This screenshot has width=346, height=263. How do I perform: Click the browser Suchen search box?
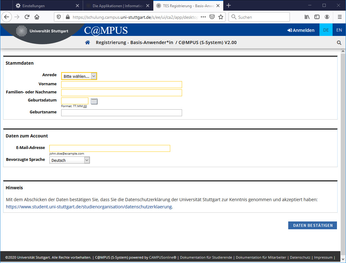259,17
